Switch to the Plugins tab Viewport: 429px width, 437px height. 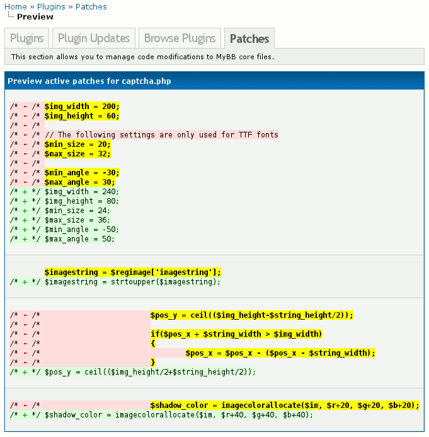27,38
